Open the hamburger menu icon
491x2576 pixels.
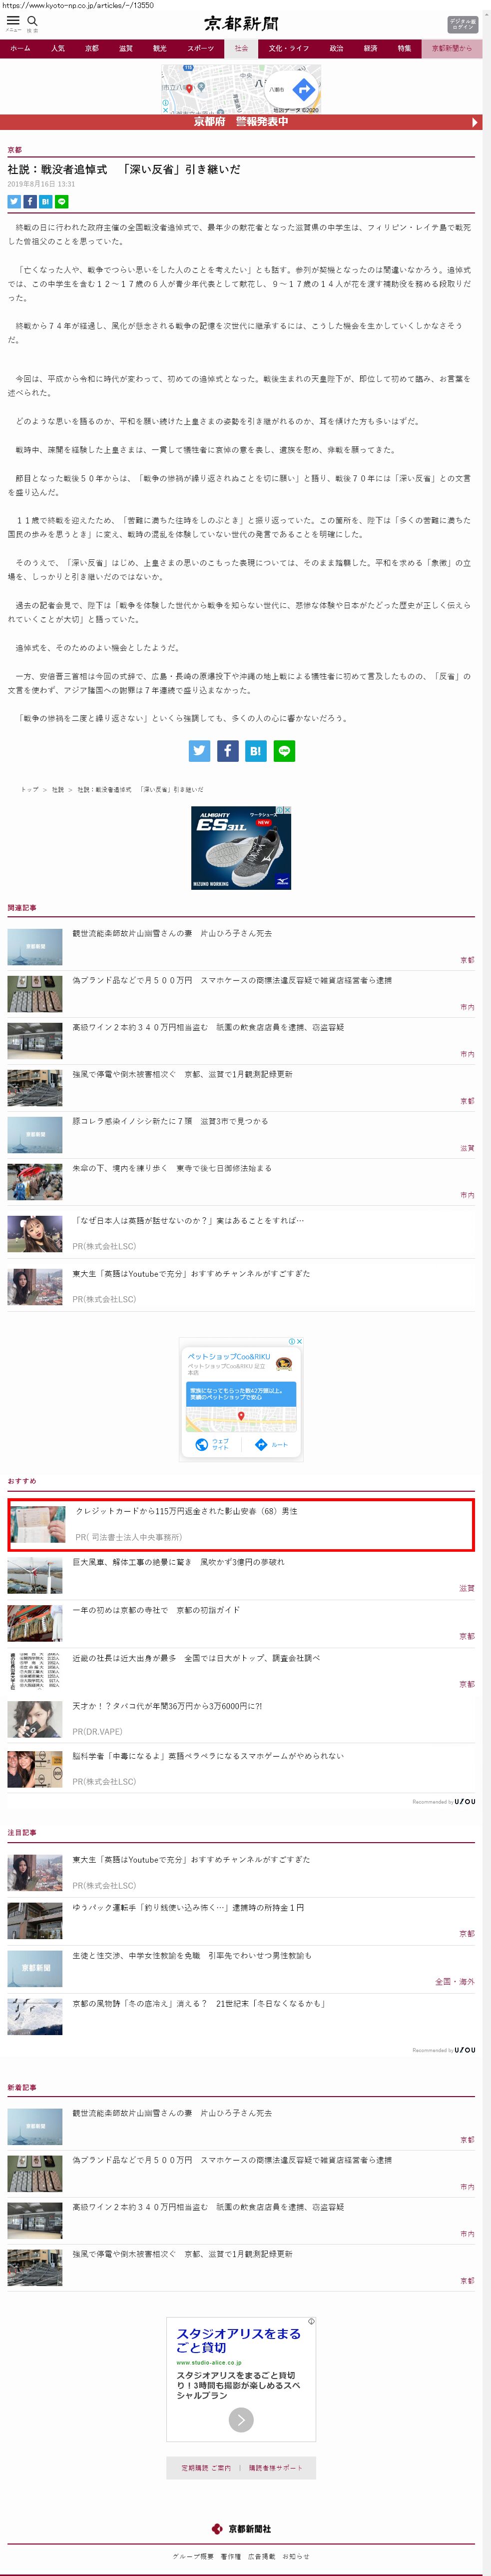pyautogui.click(x=13, y=21)
